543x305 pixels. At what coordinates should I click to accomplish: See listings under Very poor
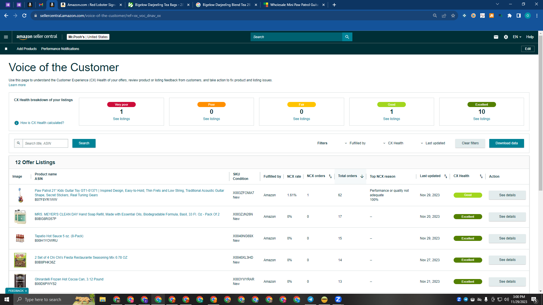121,119
